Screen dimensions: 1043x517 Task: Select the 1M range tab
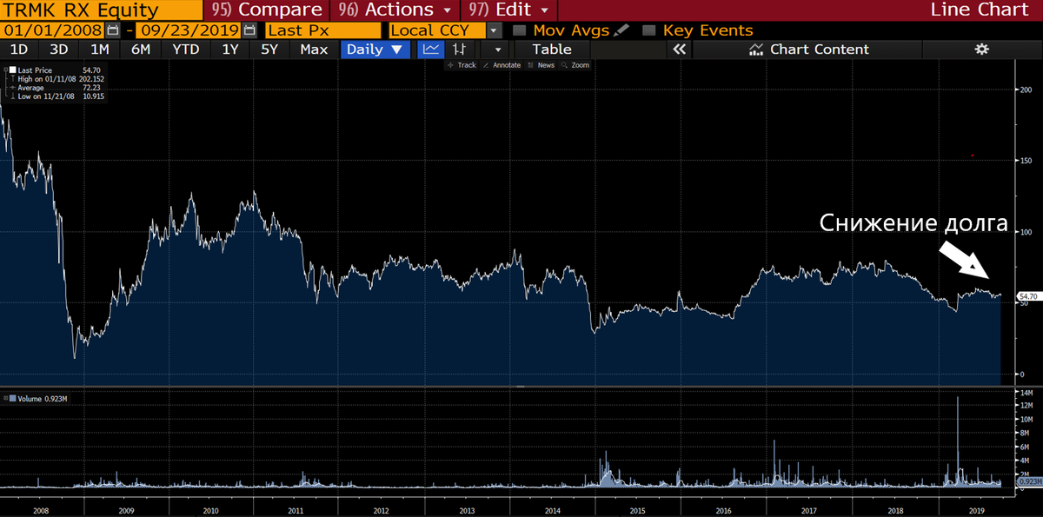click(100, 50)
